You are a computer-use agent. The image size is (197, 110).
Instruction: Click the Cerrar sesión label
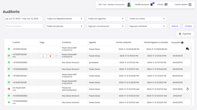(181, 5)
